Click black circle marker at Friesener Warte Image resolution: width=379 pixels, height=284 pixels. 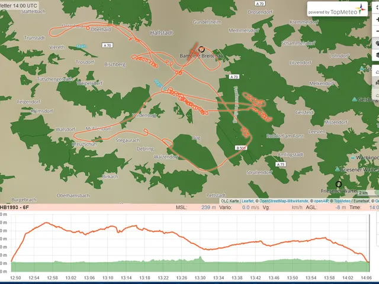point(339,184)
